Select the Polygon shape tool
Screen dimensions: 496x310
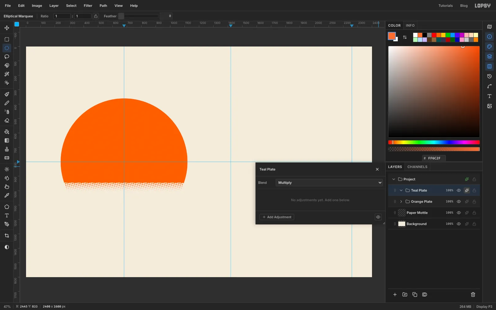point(7,207)
